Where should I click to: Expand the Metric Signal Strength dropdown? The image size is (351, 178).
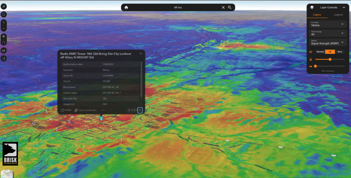pyautogui.click(x=327, y=42)
